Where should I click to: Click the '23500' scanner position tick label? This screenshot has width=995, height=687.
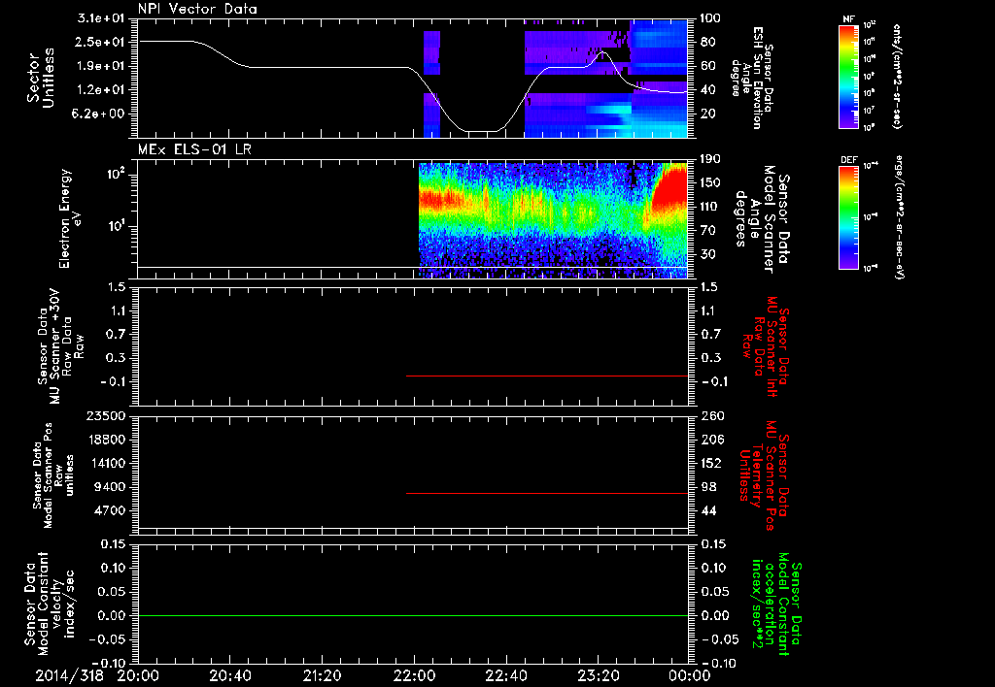click(x=107, y=415)
